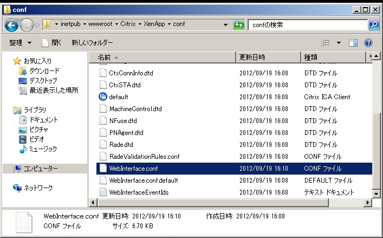Expand the view options dropdown arrow
383x238 pixels.
pos(339,43)
